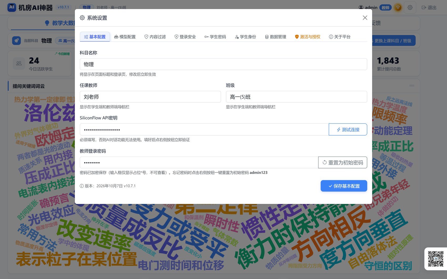447x279 pixels.
Task: Click the settings gear in top bar
Action: pyautogui.click(x=410, y=8)
